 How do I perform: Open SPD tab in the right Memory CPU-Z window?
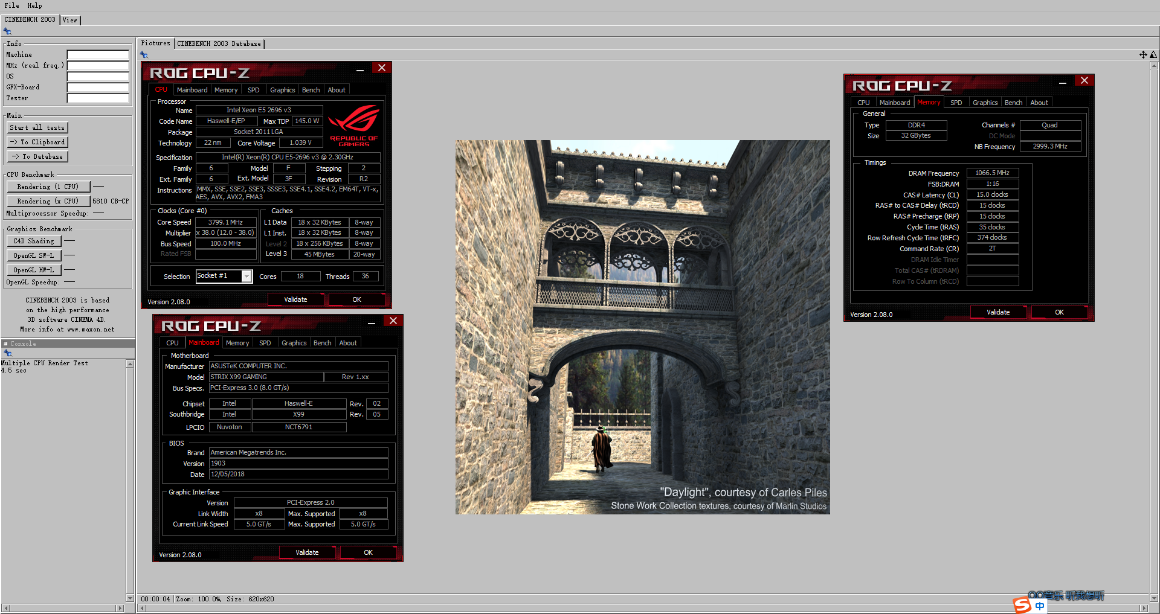point(956,103)
